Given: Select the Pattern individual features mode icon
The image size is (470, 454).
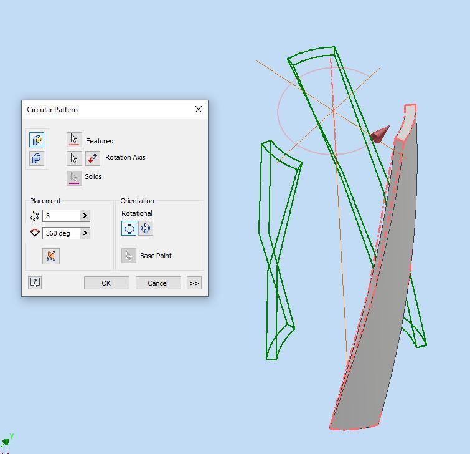Looking at the screenshot, I should click(37, 140).
